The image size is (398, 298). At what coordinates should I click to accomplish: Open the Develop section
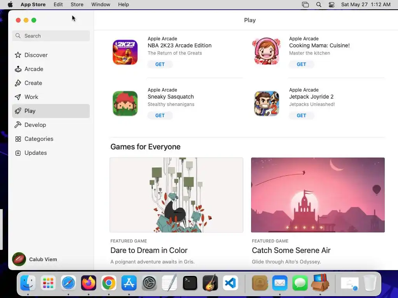tap(51, 125)
